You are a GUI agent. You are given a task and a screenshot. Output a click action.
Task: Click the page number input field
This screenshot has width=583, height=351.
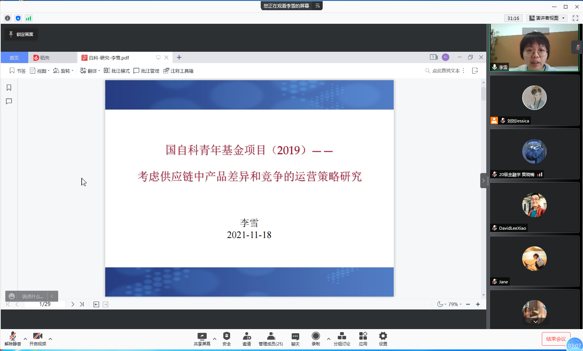45,304
